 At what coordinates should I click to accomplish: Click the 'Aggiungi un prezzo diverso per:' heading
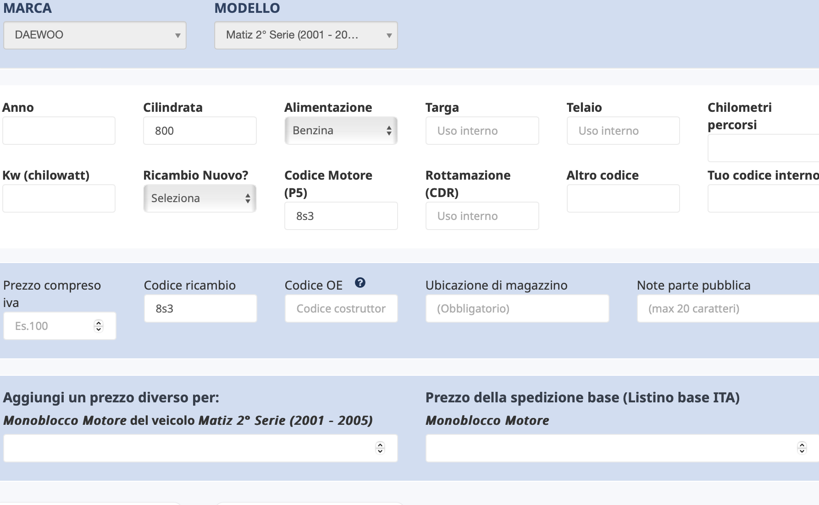[111, 397]
